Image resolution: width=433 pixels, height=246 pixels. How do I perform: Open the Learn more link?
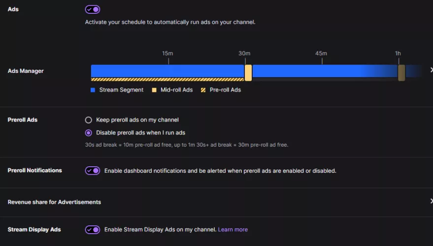pyautogui.click(x=233, y=230)
